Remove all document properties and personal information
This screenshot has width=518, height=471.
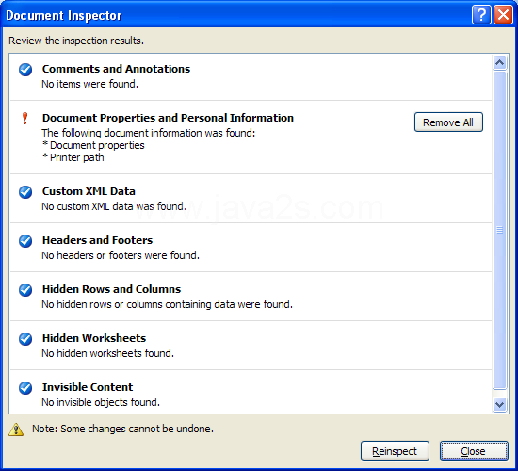(x=448, y=122)
